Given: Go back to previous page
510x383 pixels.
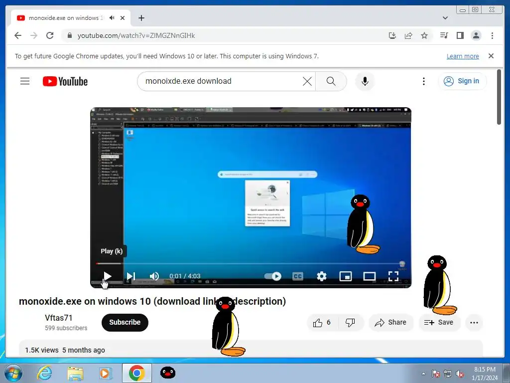Looking at the screenshot, I should pyautogui.click(x=18, y=35).
